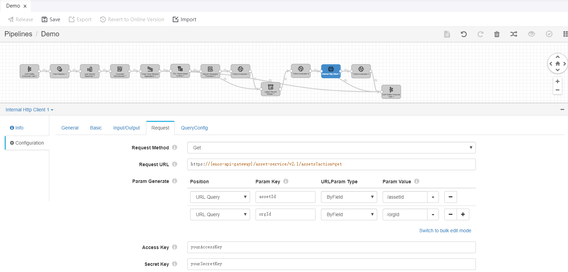Select the Record Generator Processor 1 node
The height and width of the screenshot is (272, 568).
210,71
